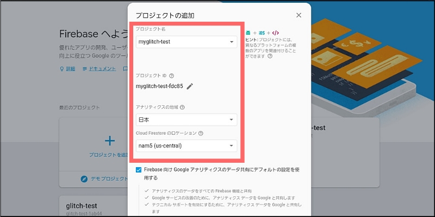Close the プロジェクトの追加 dialog
This screenshot has width=435, height=217.
click(299, 15)
